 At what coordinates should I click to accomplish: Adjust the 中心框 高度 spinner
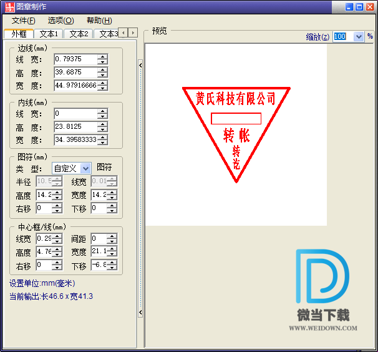(57, 252)
